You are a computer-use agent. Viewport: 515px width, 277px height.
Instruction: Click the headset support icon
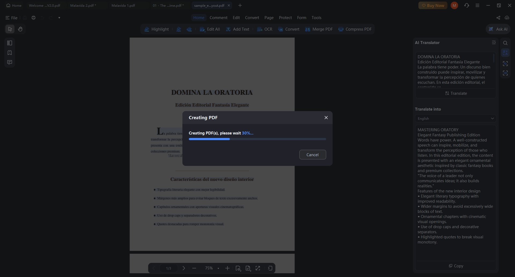[467, 5]
